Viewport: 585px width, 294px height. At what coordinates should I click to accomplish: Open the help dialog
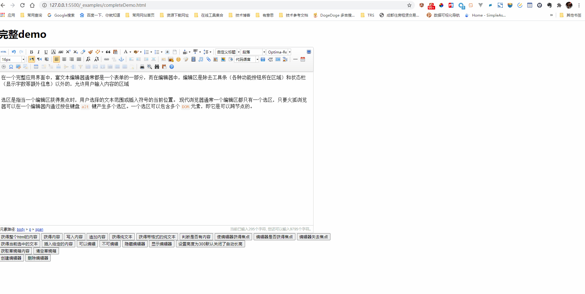click(x=171, y=66)
